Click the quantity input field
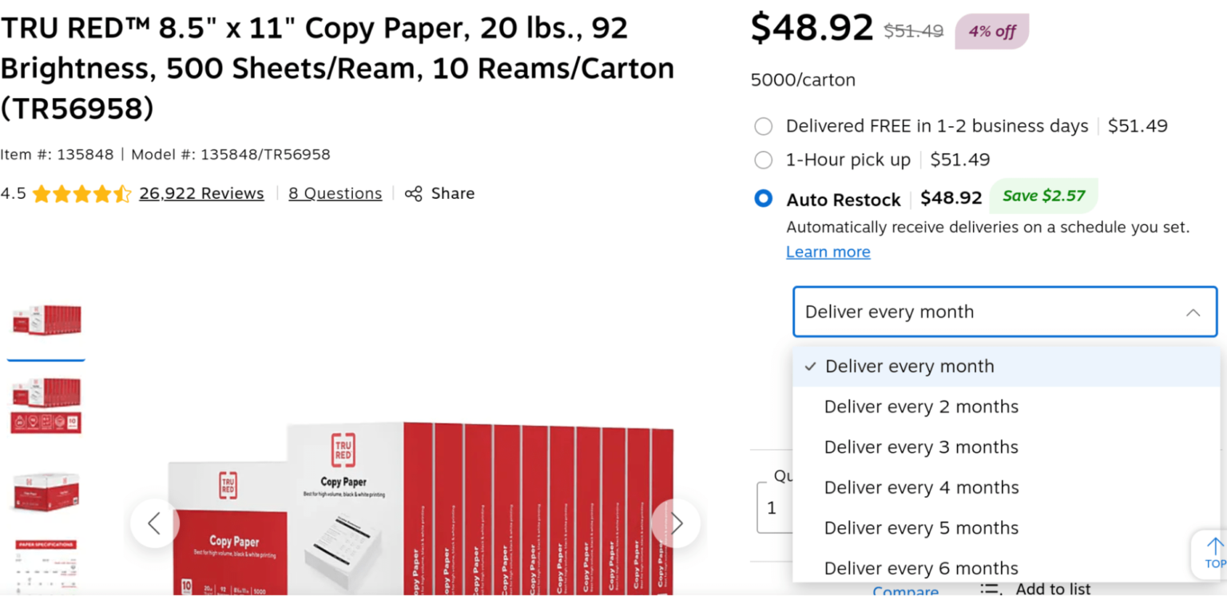Viewport: 1227px width, 600px height. tap(773, 507)
